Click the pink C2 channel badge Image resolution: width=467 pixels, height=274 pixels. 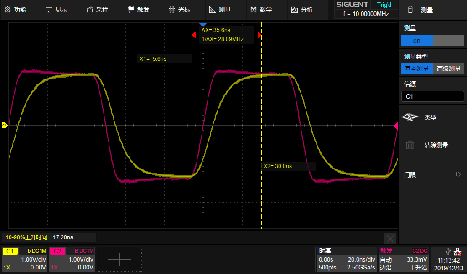pos(57,251)
